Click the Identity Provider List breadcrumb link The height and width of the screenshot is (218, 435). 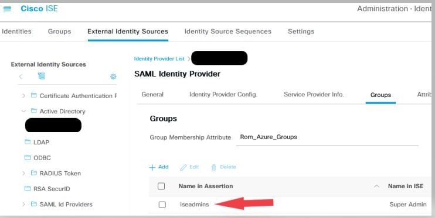click(x=159, y=58)
